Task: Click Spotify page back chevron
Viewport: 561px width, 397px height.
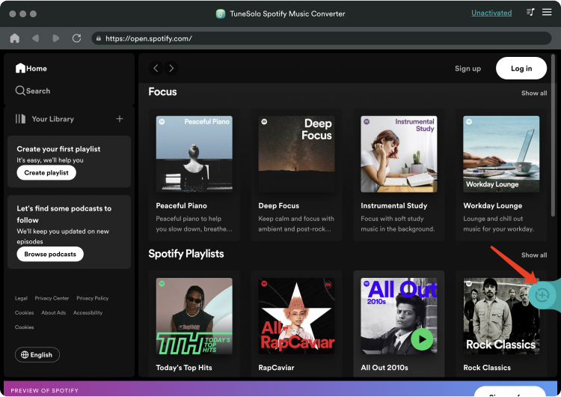Action: 156,68
